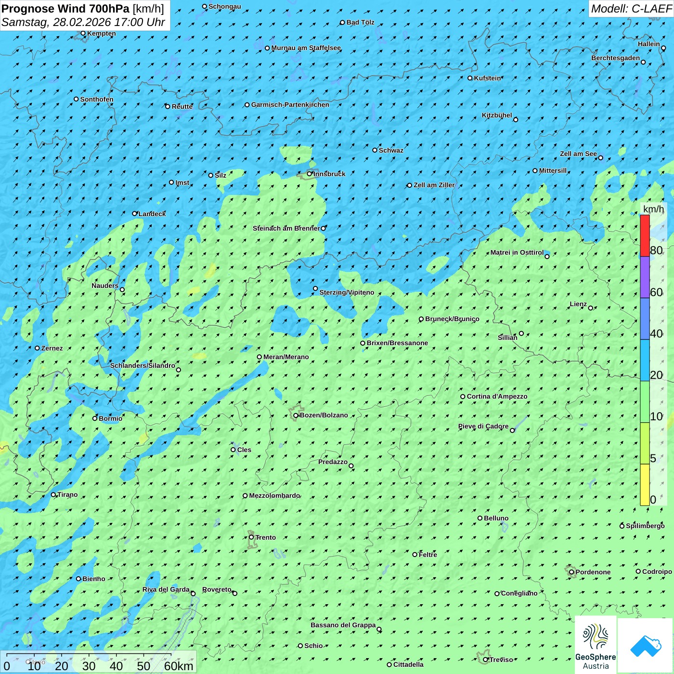The width and height of the screenshot is (674, 674).
Task: Click the Nauders city marker
Action: pos(122,289)
